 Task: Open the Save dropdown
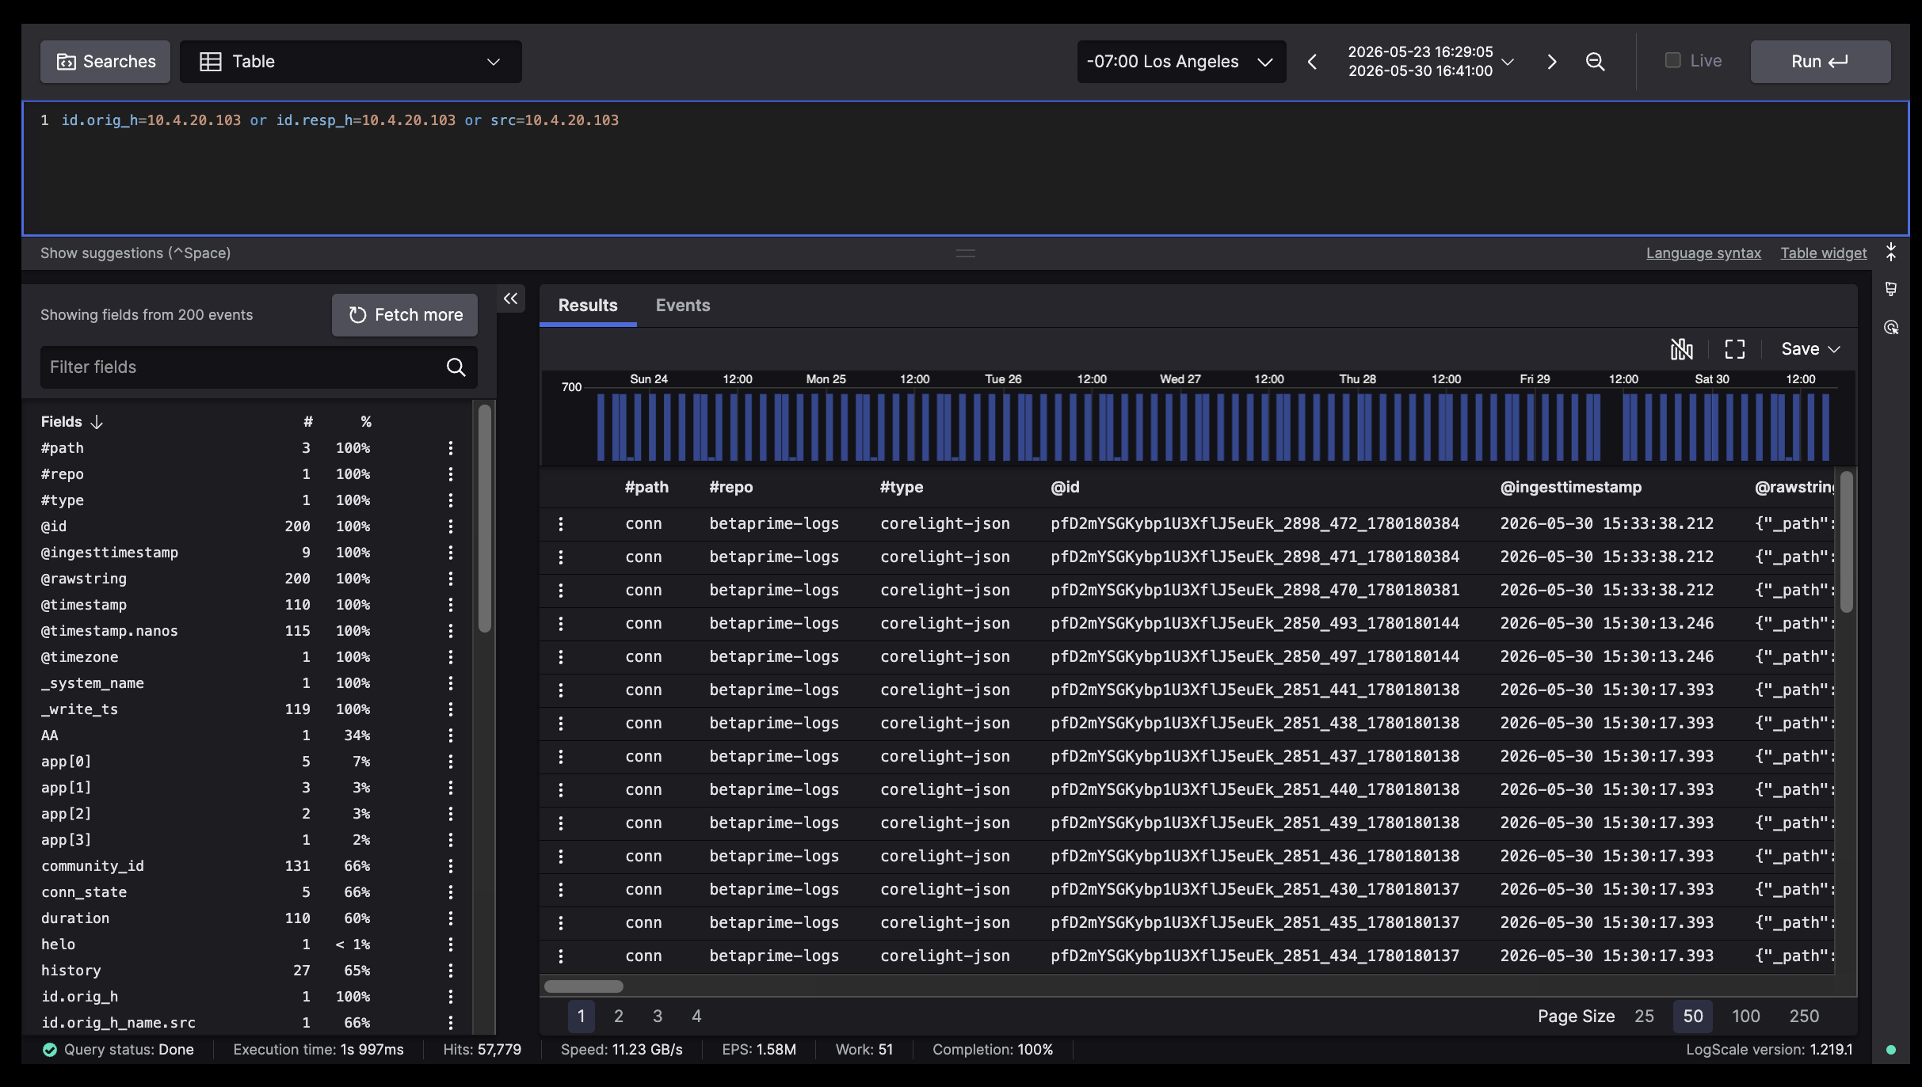point(1810,349)
